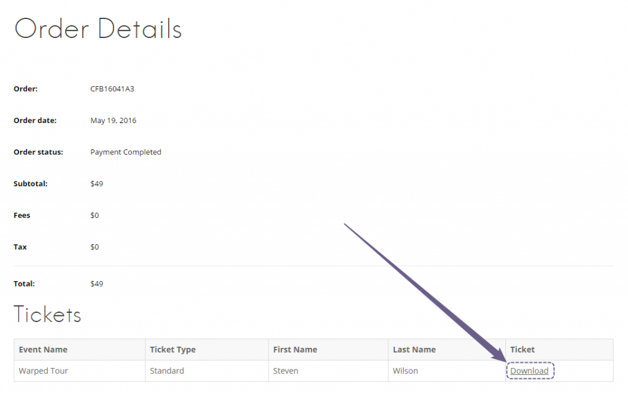Screen dimensions: 628x395
Task: Select the Fees label
Action: 21,215
